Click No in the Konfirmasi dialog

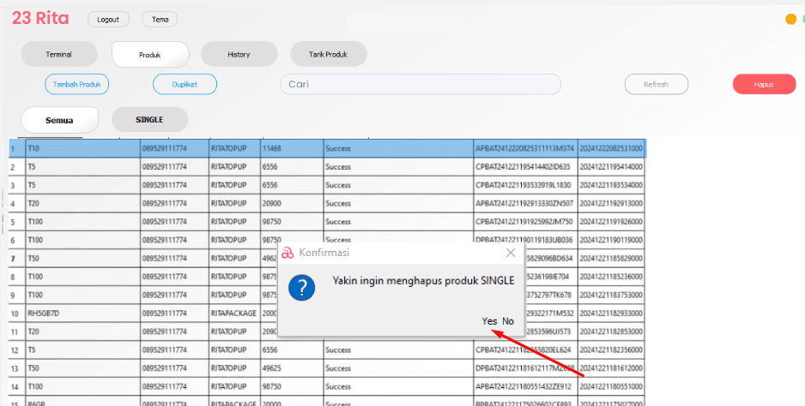point(508,321)
